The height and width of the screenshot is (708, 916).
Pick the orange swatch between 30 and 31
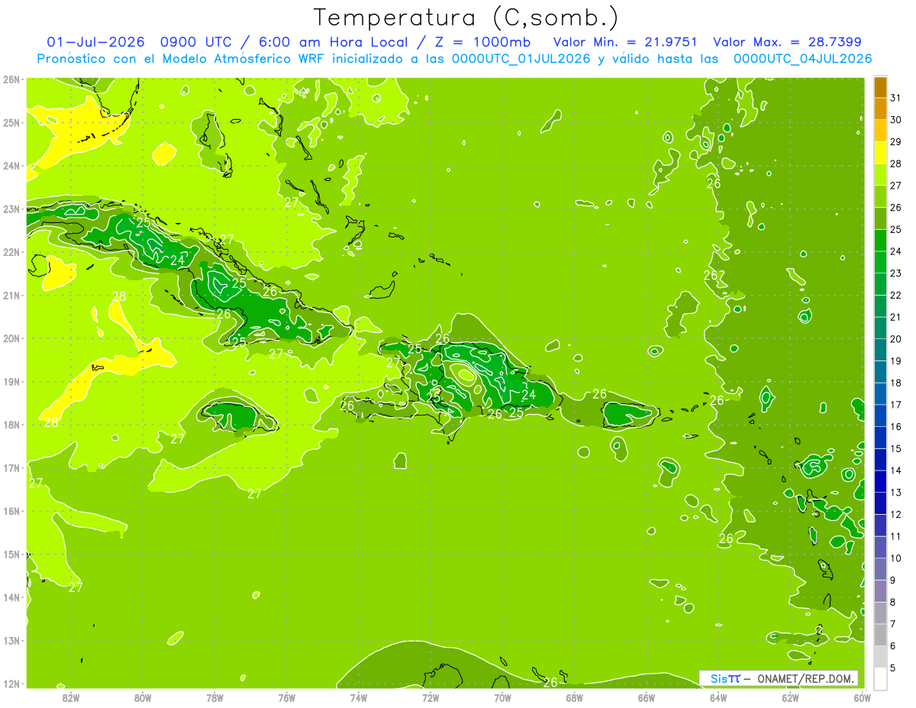tap(880, 109)
